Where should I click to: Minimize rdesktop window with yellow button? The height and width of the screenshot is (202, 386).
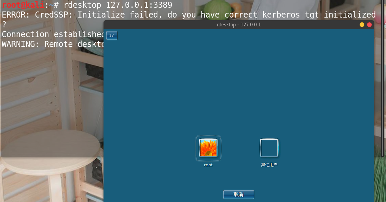(362, 25)
